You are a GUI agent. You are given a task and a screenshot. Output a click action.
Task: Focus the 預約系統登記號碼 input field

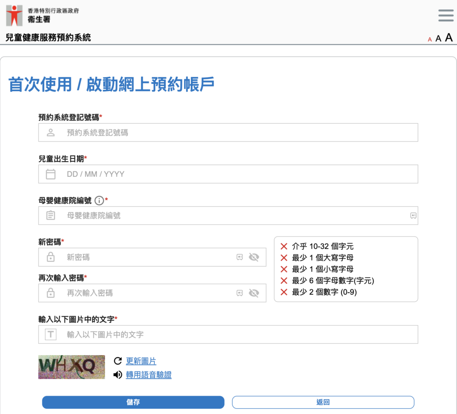pyautogui.click(x=237, y=133)
